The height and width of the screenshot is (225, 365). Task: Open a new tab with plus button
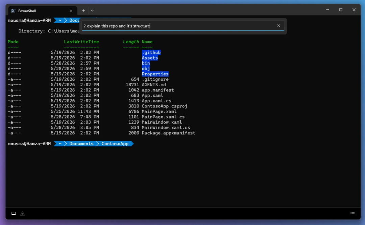83,11
